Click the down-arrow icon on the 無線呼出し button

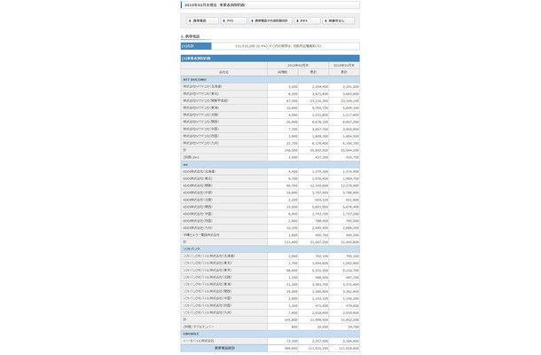click(x=325, y=20)
